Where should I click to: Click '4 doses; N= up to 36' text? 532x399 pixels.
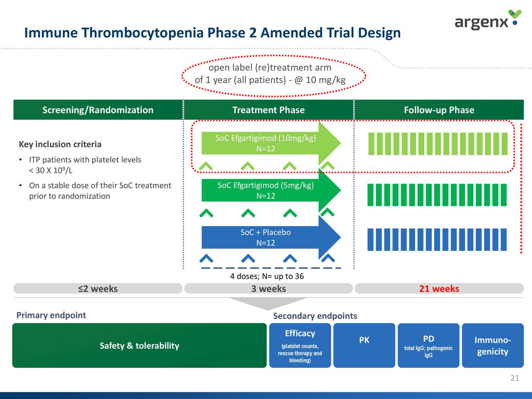(267, 276)
